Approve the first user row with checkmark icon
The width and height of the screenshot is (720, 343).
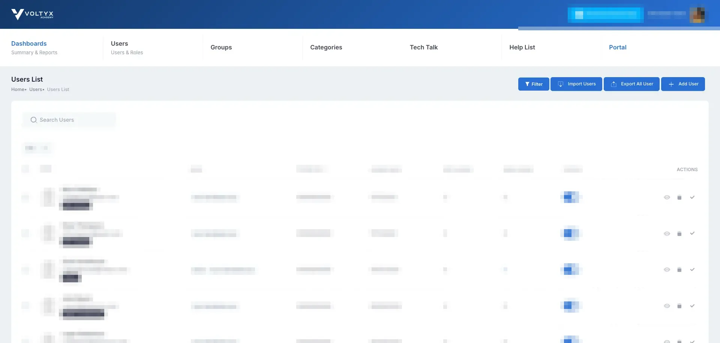[692, 197]
